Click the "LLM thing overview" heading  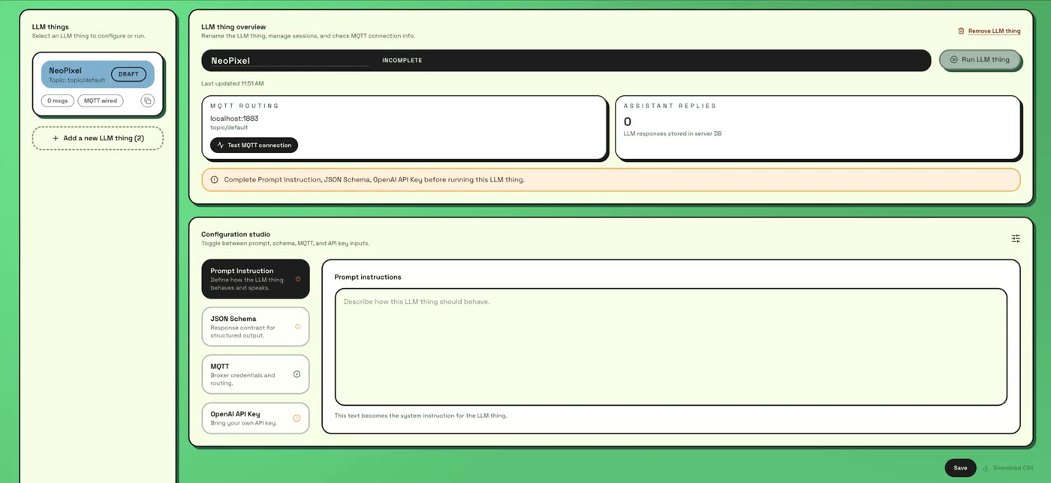click(x=233, y=27)
